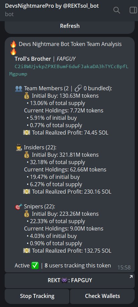This screenshot has height=307, width=138.
Task: Open the external link arrow on REKT button
Action: click(131, 277)
